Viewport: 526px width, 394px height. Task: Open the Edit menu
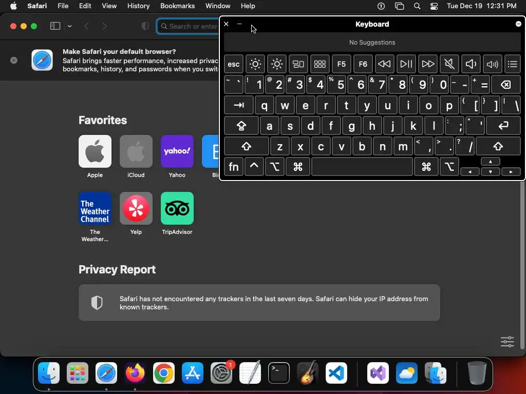point(85,6)
